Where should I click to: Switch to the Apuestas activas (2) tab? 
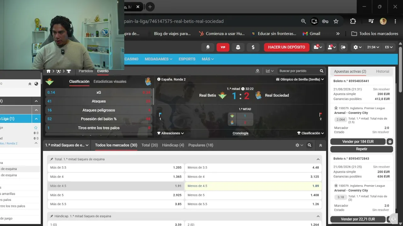(350, 72)
